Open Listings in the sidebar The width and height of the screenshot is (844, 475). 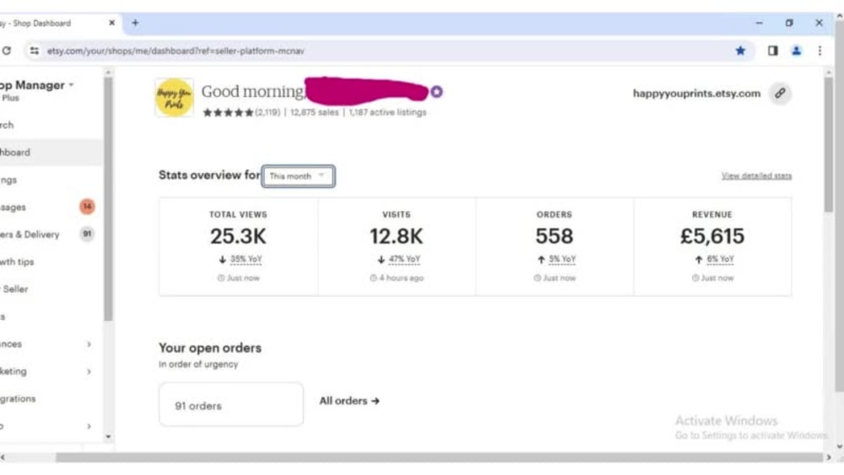coord(8,180)
